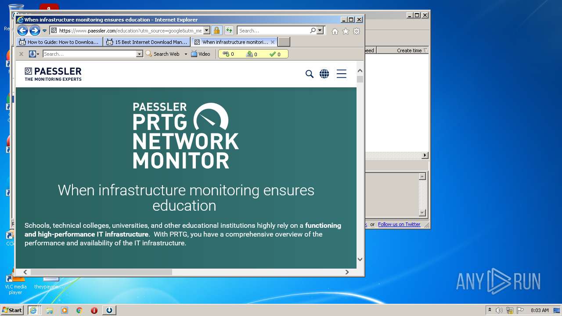Click the PRTG Network Monitor logo image

click(x=186, y=136)
